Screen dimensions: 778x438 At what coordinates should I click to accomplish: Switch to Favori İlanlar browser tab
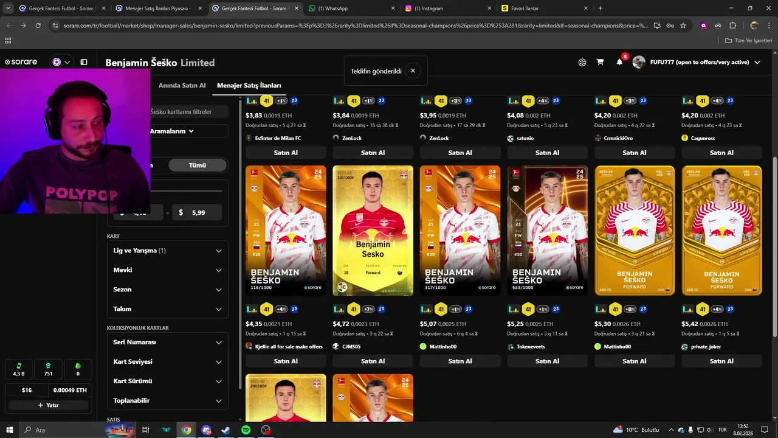click(544, 8)
